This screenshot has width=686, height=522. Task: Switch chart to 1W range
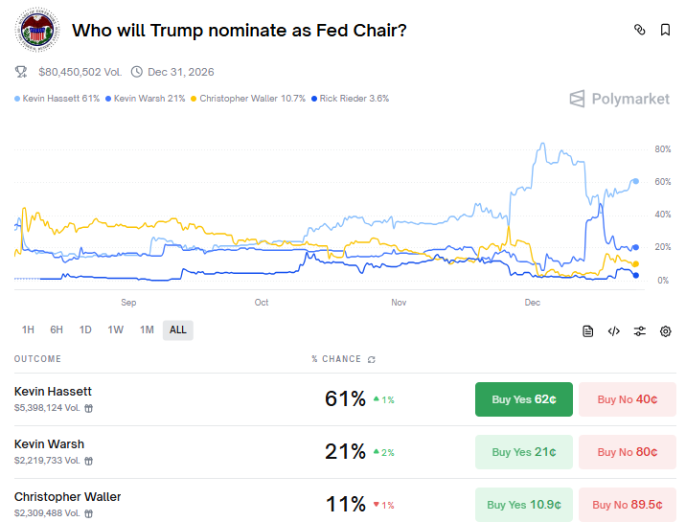116,329
